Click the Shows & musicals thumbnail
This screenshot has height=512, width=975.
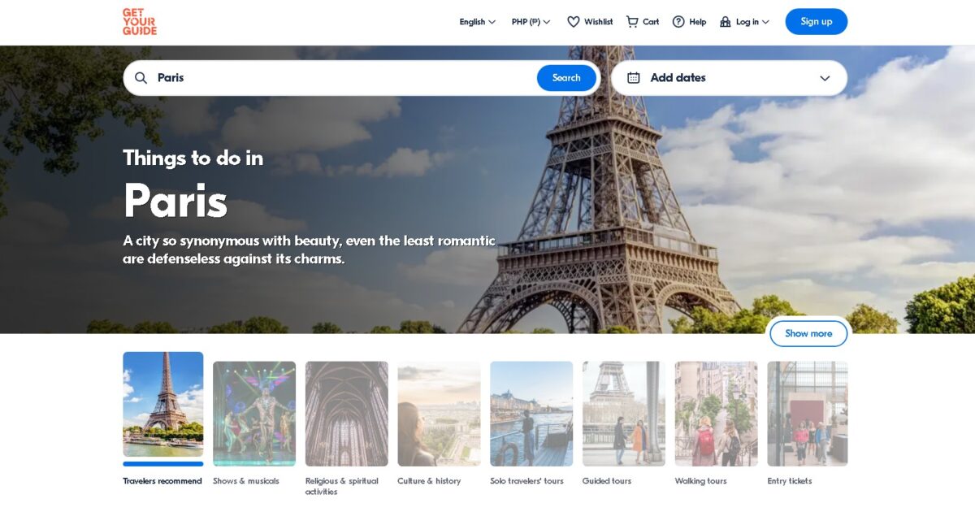click(254, 414)
